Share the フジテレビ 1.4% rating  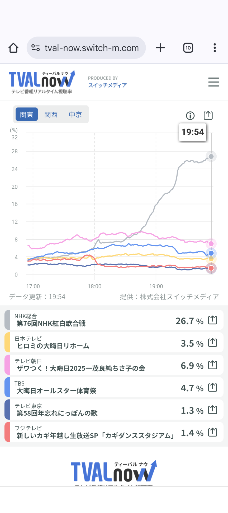212,432
